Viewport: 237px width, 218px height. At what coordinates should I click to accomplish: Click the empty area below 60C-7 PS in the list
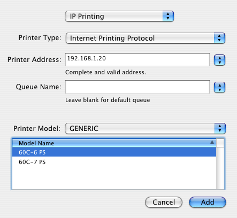point(114,178)
